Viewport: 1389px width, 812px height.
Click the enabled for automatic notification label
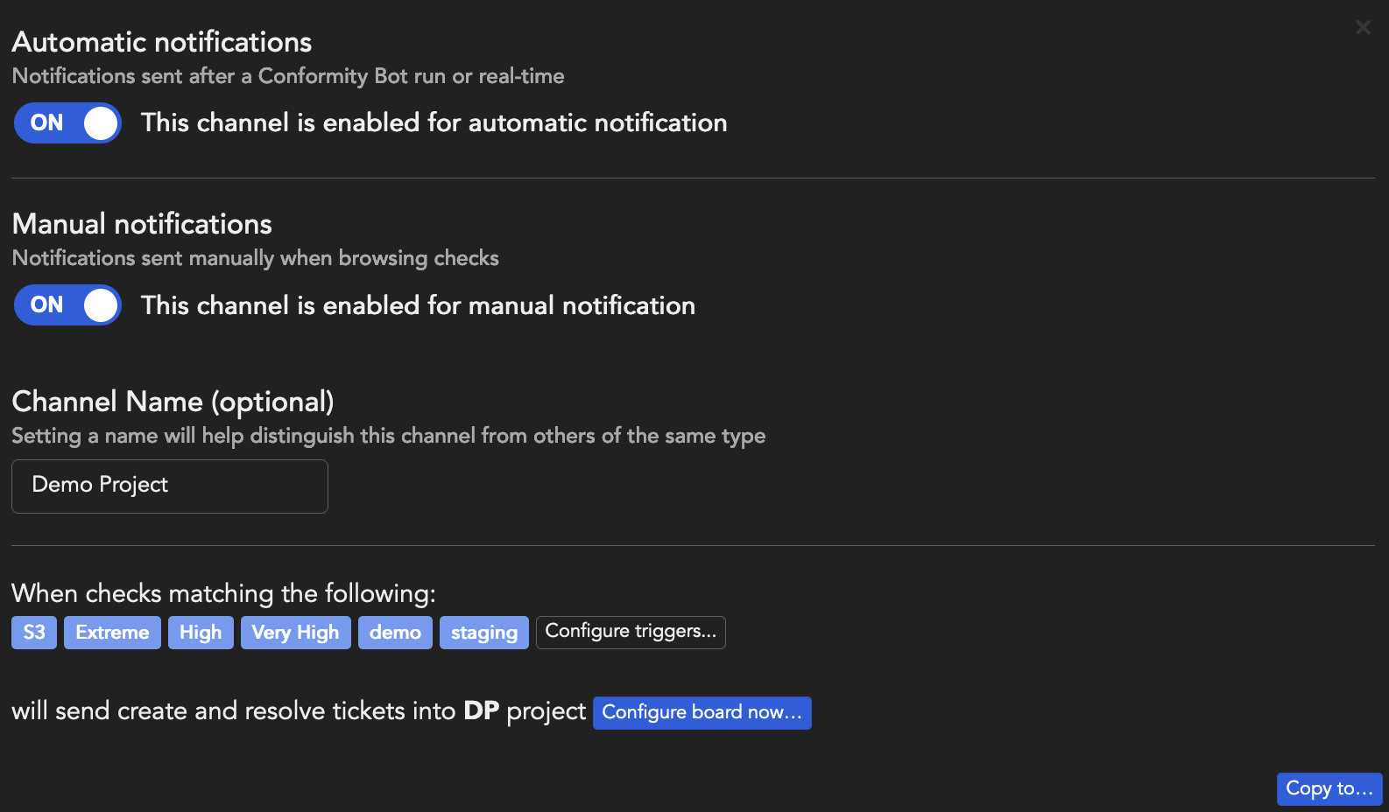coord(434,123)
